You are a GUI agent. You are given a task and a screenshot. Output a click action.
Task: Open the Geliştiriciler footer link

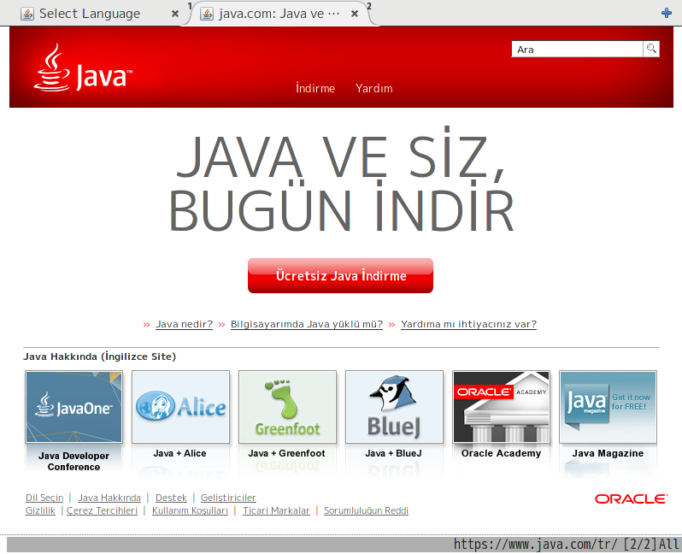pyautogui.click(x=228, y=498)
